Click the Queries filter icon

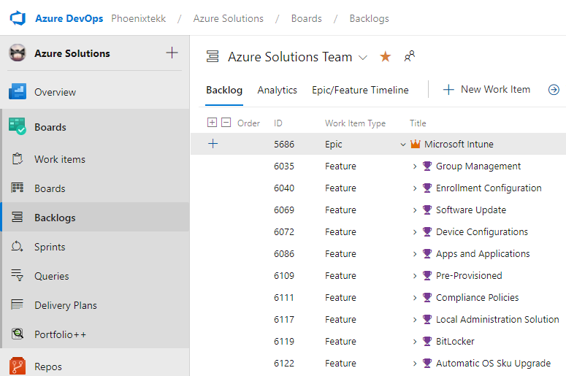coord(17,275)
